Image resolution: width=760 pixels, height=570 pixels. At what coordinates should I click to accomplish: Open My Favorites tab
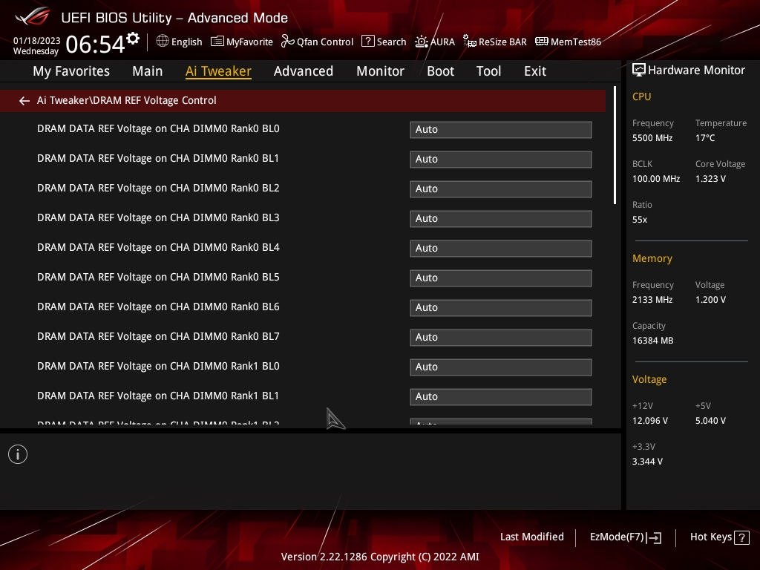pyautogui.click(x=71, y=71)
